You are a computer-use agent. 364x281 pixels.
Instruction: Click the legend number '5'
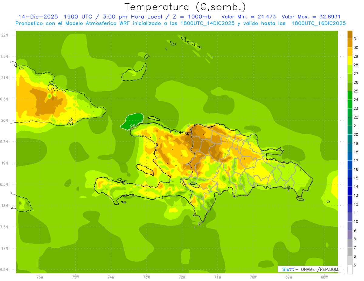[x=355, y=265]
